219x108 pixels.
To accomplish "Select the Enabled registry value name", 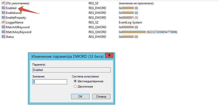I will 11,8.
